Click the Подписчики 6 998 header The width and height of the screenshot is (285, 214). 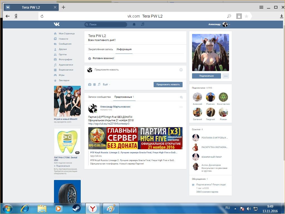(x=202, y=88)
